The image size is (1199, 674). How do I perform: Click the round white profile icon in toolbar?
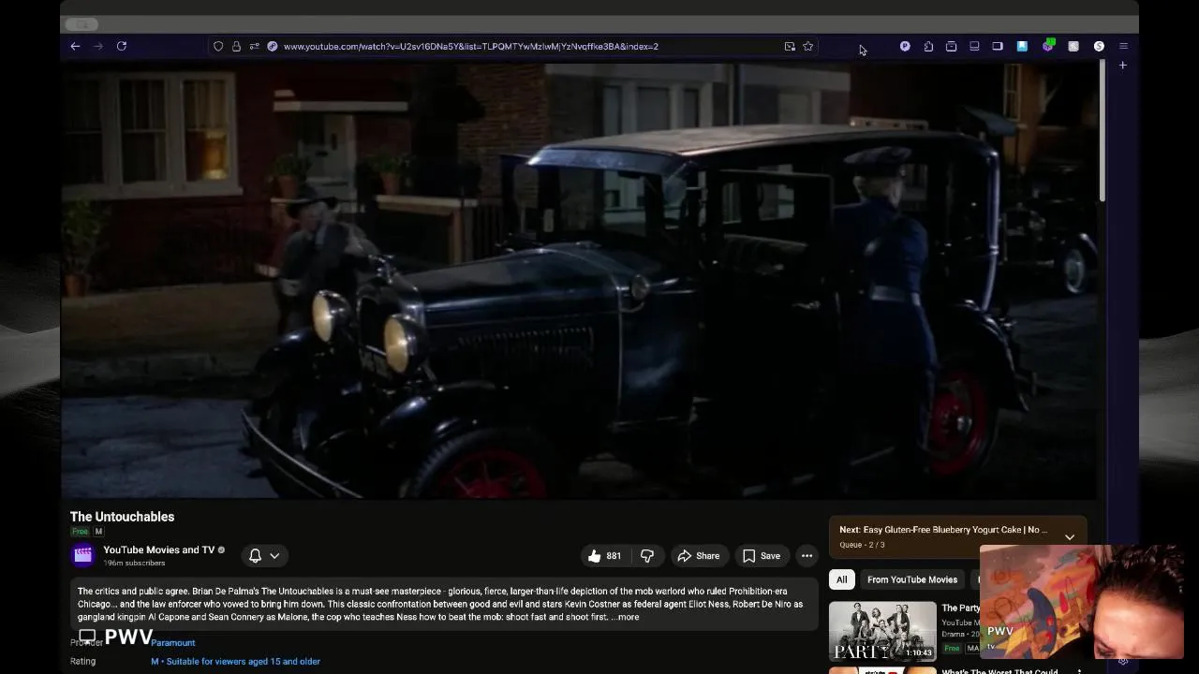(1099, 46)
